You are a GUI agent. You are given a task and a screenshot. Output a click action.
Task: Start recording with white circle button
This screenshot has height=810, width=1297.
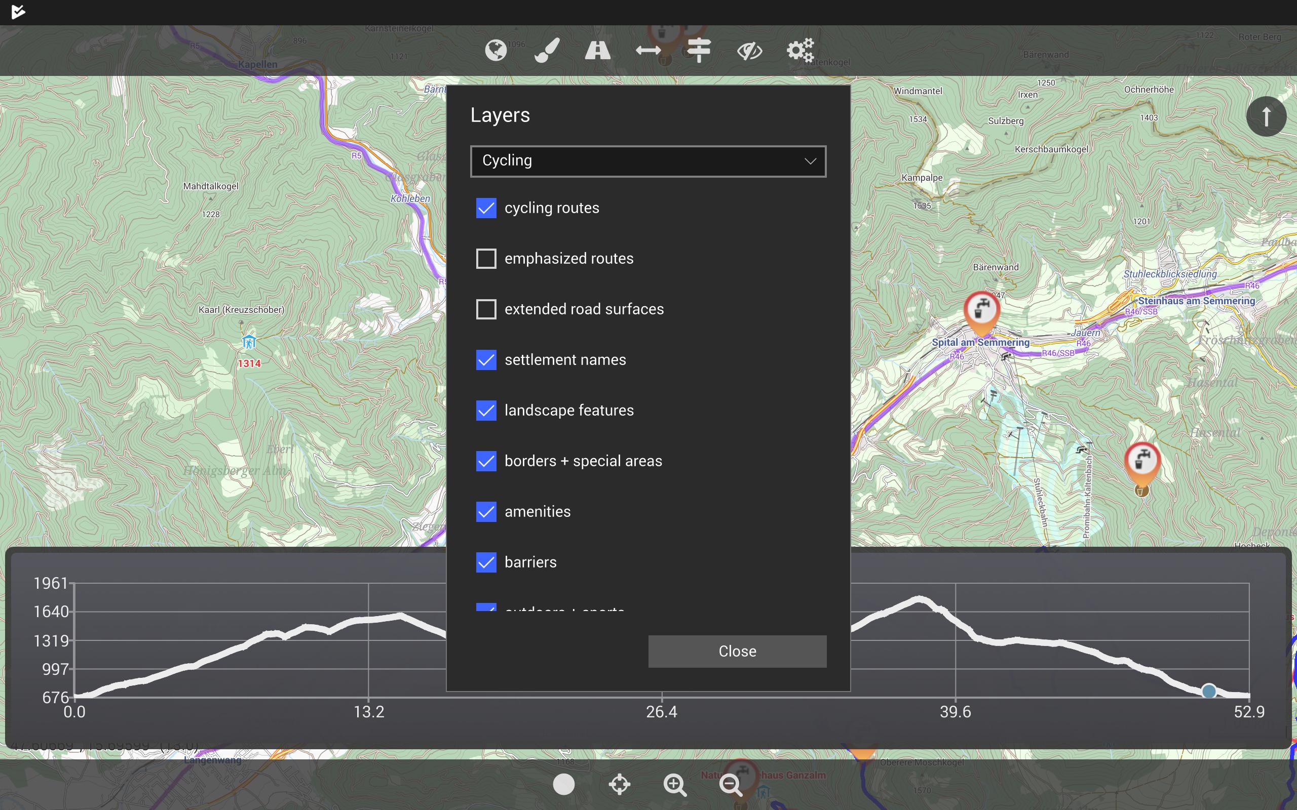564,784
